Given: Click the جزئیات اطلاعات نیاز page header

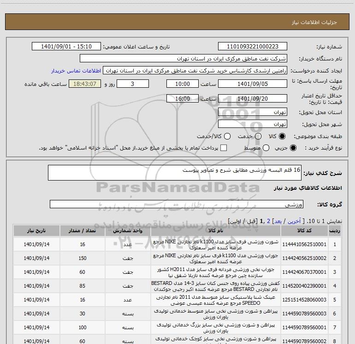Looking at the screenshot, I should [314, 22].
